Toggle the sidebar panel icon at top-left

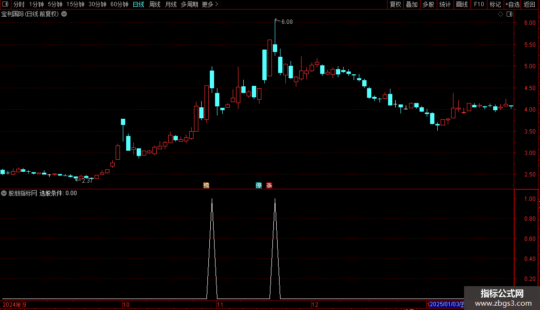[5, 4]
